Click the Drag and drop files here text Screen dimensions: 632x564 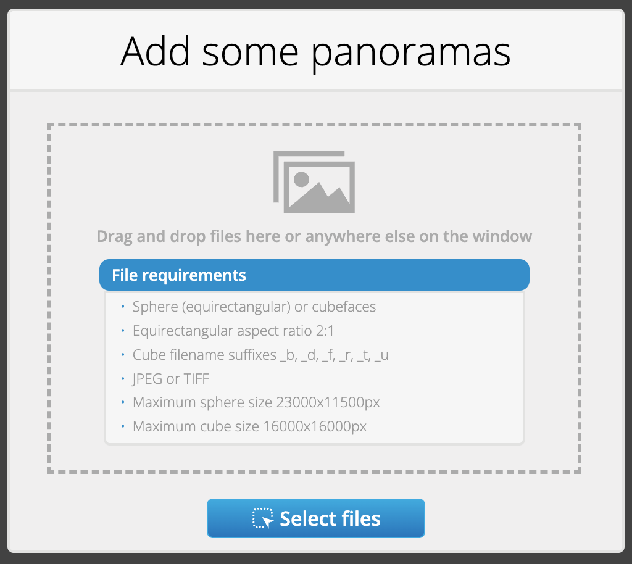point(314,236)
